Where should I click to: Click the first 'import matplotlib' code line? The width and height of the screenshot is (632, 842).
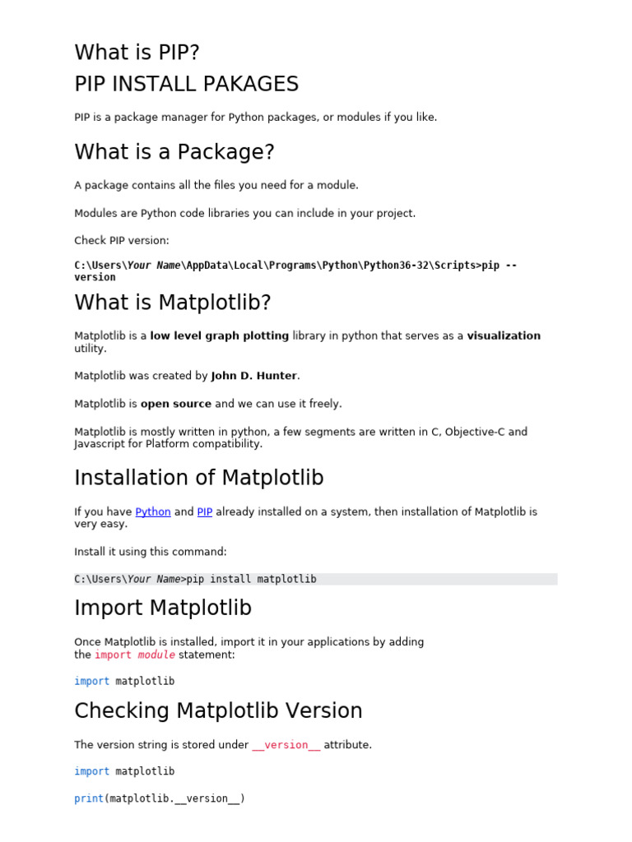click(124, 681)
